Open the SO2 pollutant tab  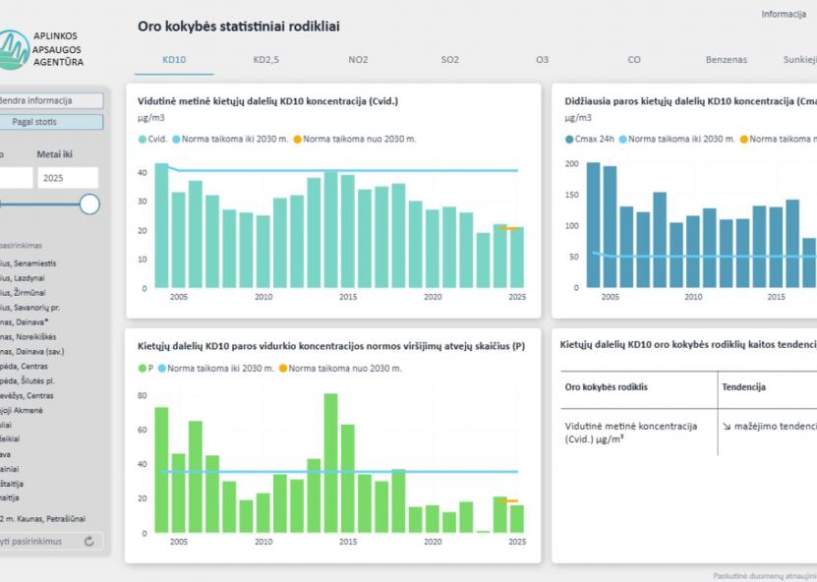click(450, 59)
